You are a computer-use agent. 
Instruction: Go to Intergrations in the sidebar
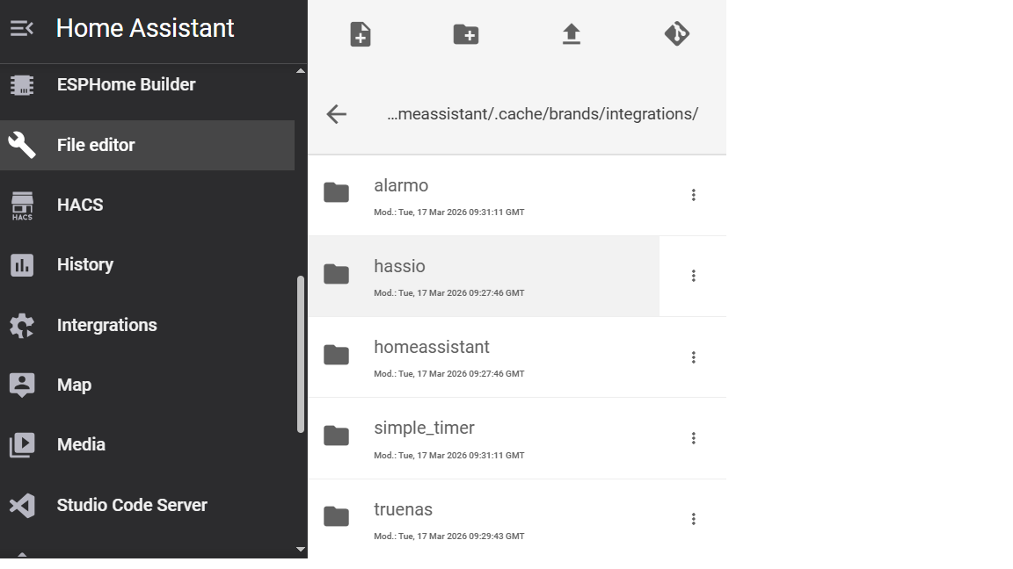point(106,326)
